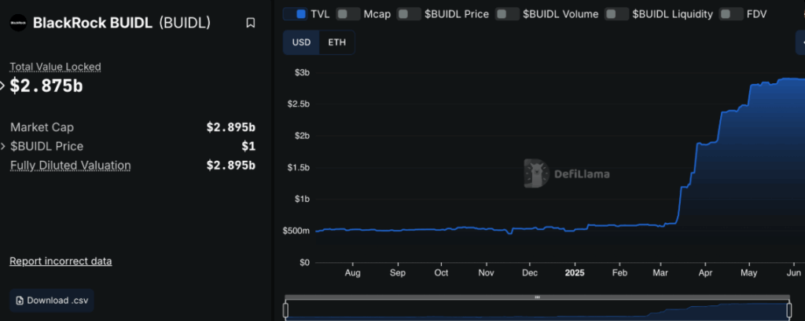The height and width of the screenshot is (321, 805).
Task: Click the BlackRock BUIDL logo icon
Action: click(x=18, y=23)
